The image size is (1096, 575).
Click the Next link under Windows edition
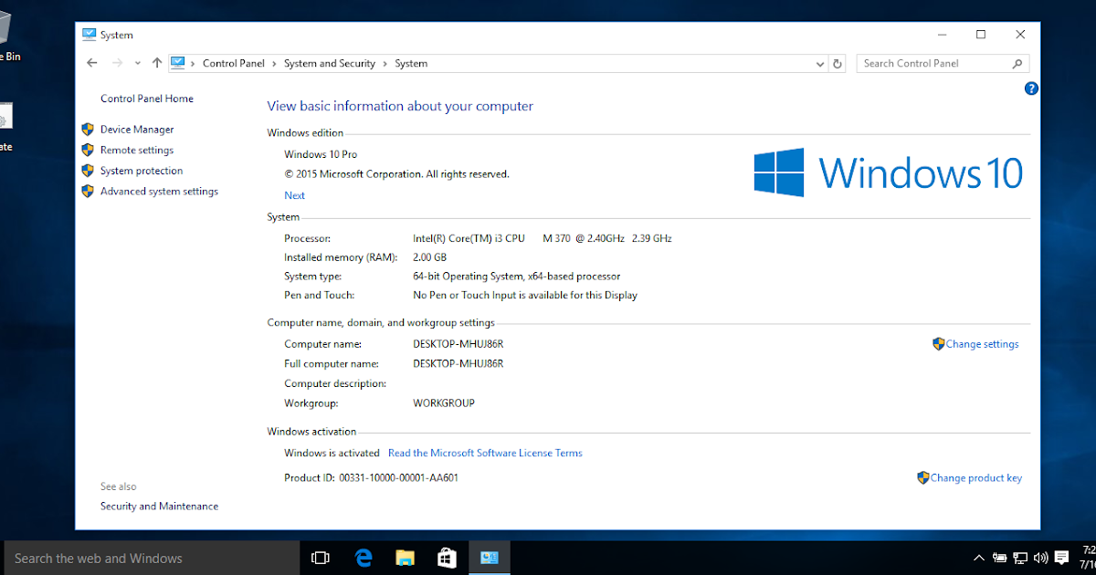[294, 195]
